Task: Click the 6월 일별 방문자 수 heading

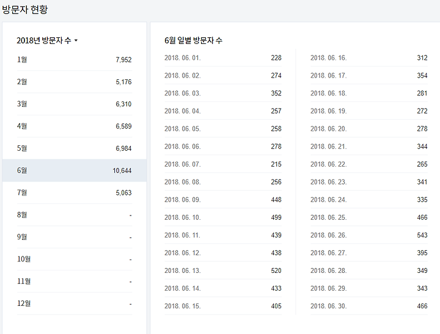Action: (x=193, y=41)
